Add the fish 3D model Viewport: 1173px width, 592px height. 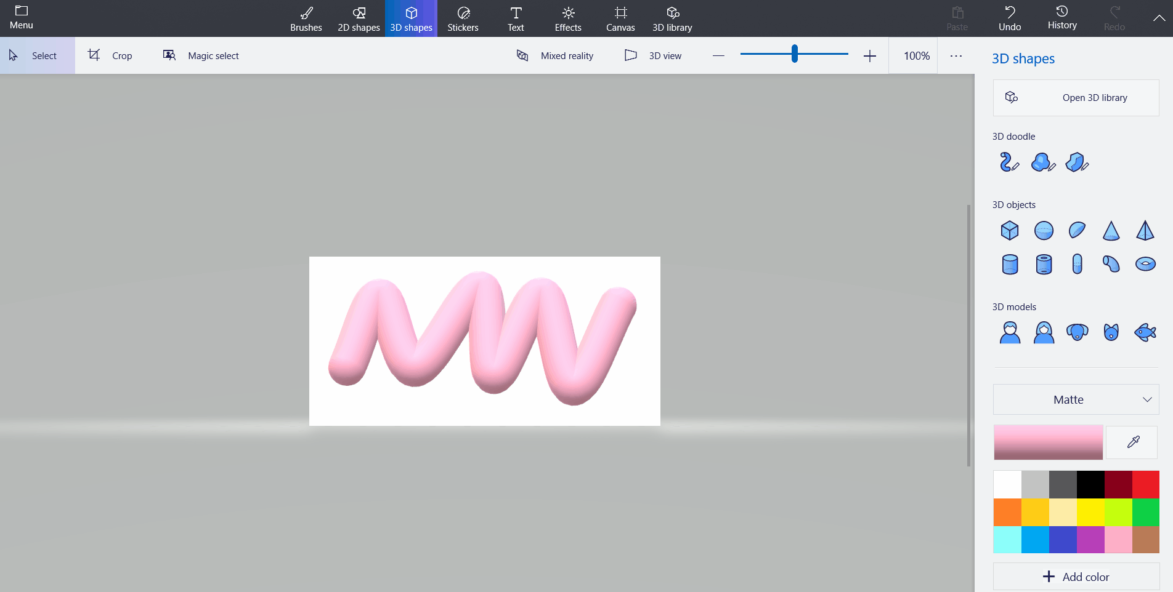coord(1145,332)
